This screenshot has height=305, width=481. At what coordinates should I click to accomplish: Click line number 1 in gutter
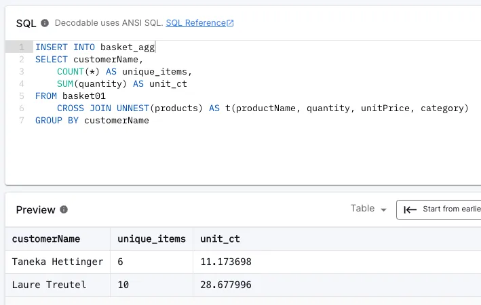click(x=22, y=47)
